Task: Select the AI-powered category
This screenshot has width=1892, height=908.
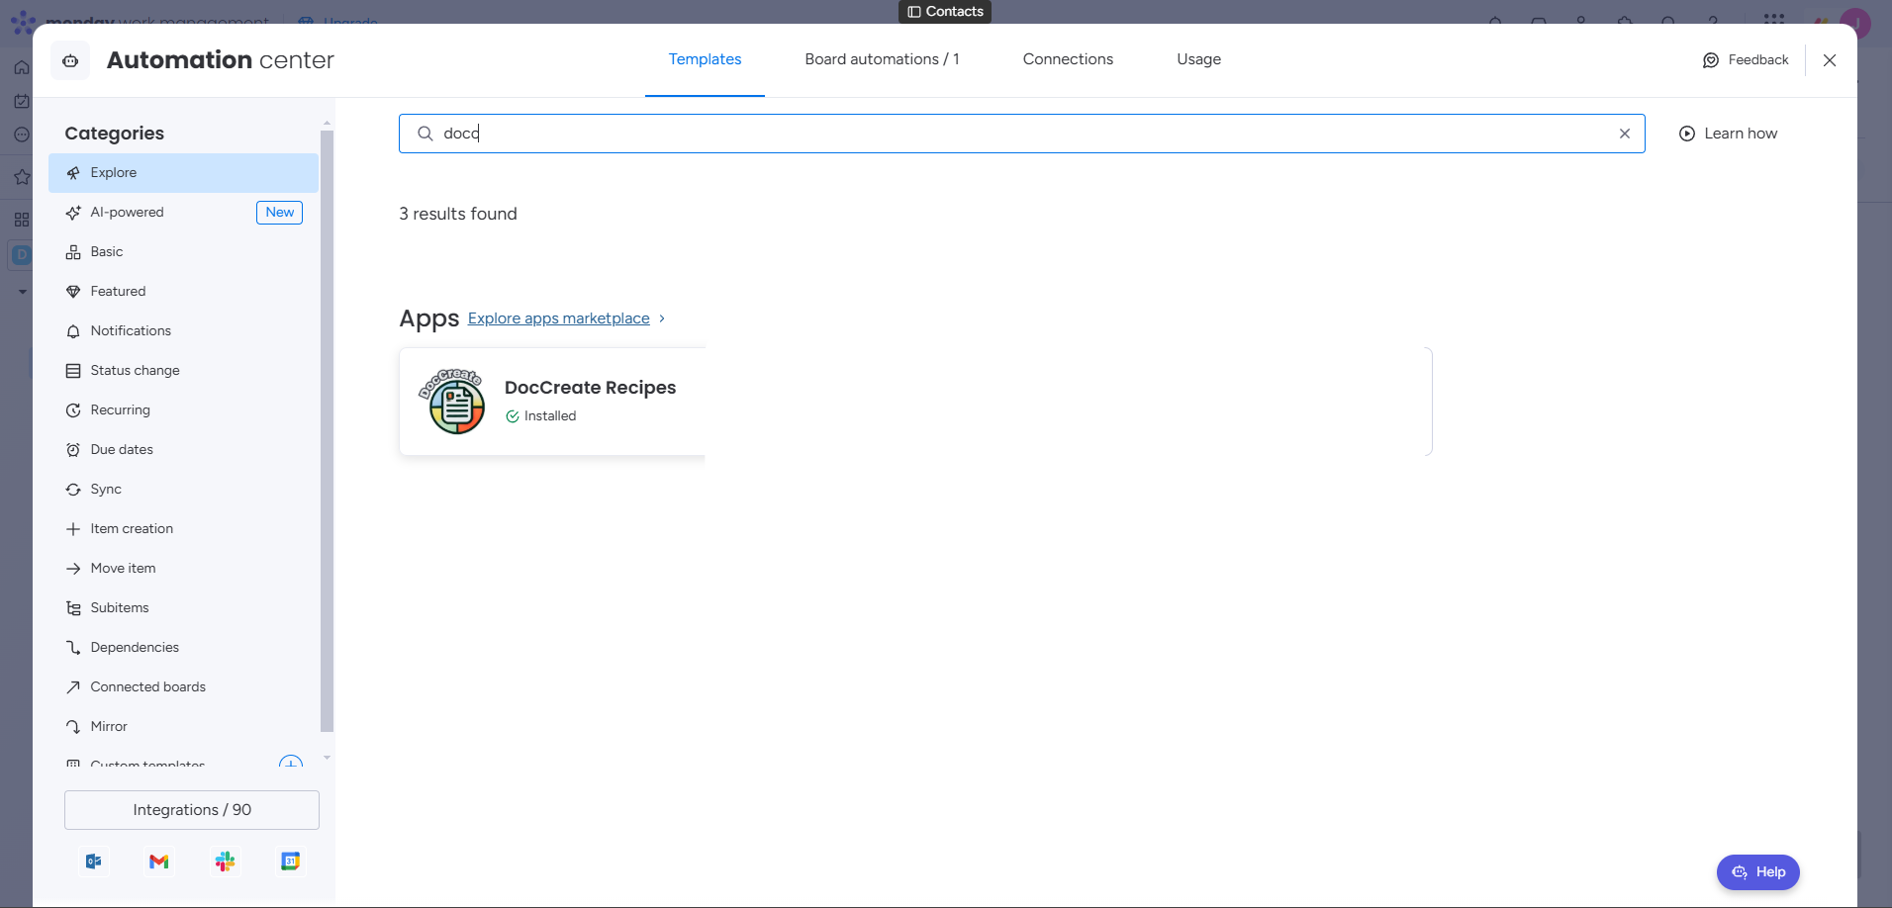Action: point(183,213)
